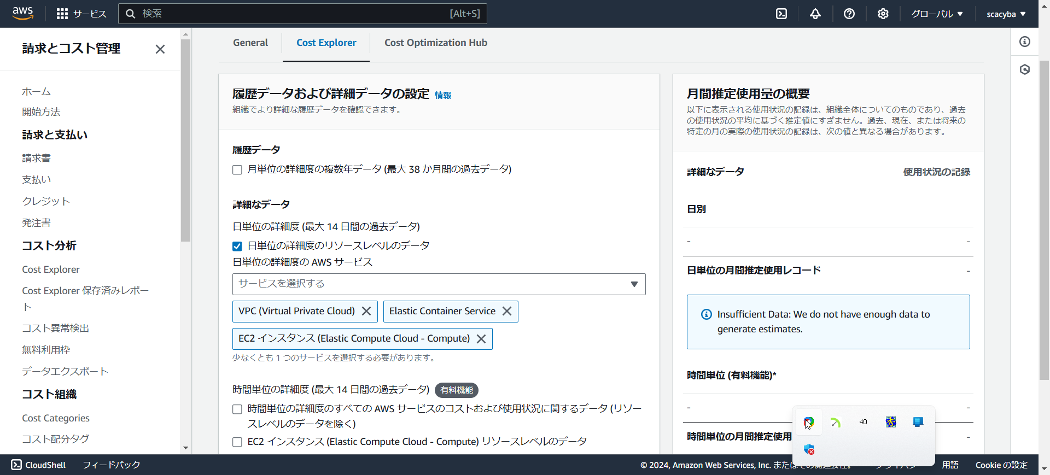Click the info icon in Insufficient Data alert
1050x475 pixels.
click(707, 314)
